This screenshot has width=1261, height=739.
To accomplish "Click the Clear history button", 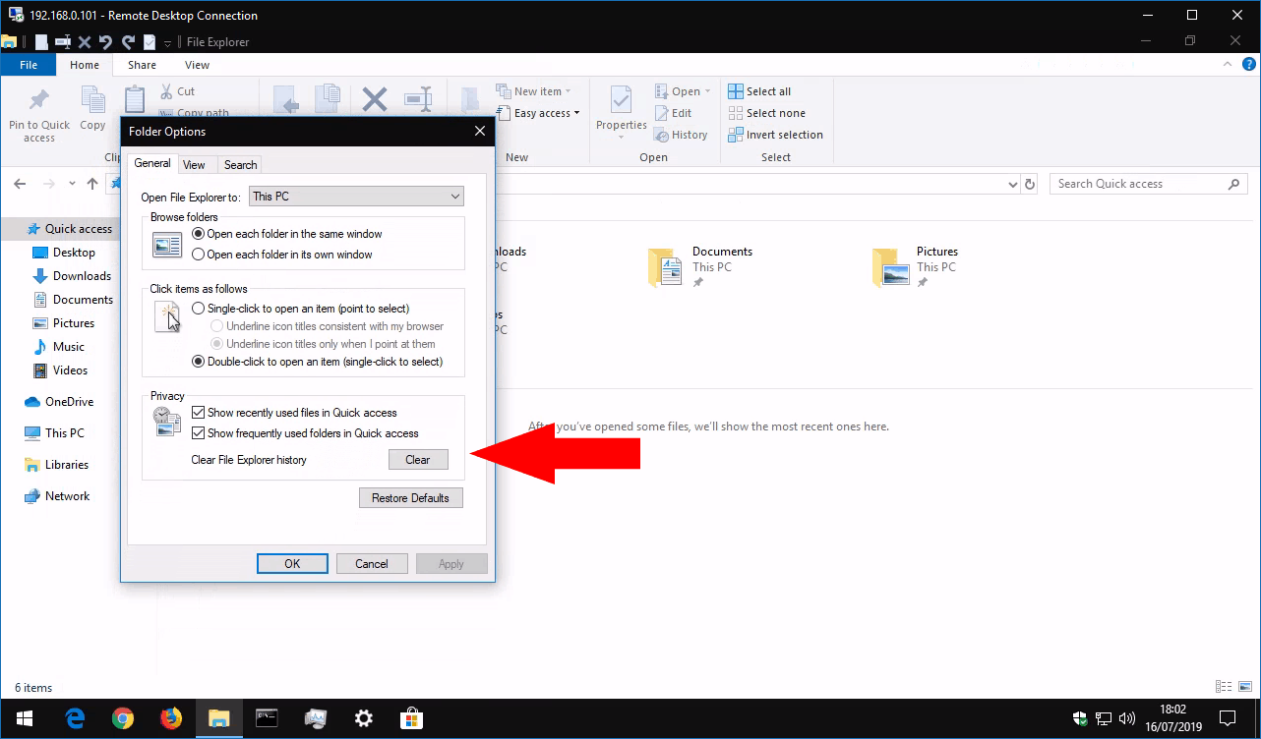I will (418, 459).
